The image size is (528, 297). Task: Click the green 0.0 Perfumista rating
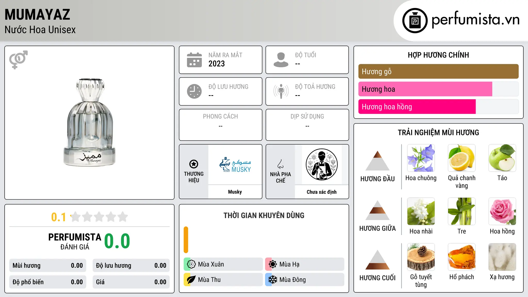[x=117, y=241]
